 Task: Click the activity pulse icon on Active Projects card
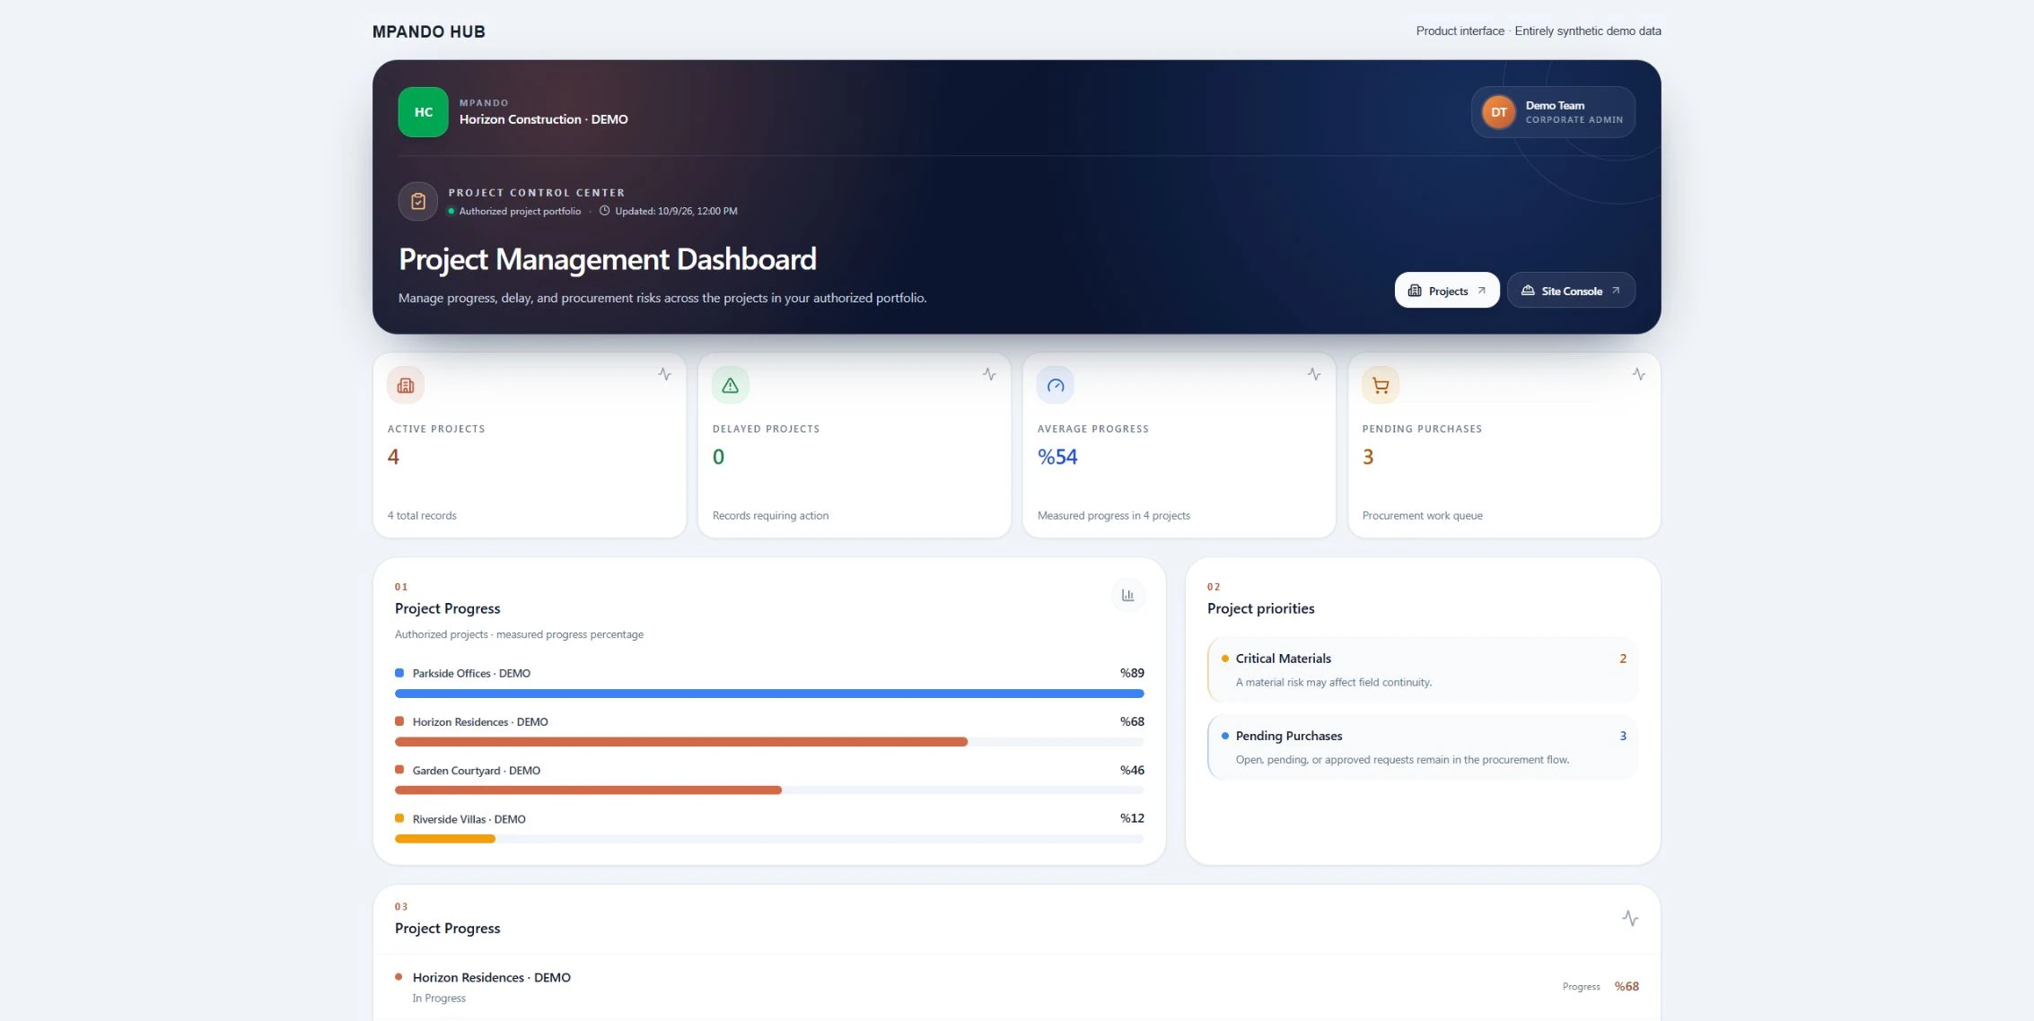pyautogui.click(x=664, y=374)
